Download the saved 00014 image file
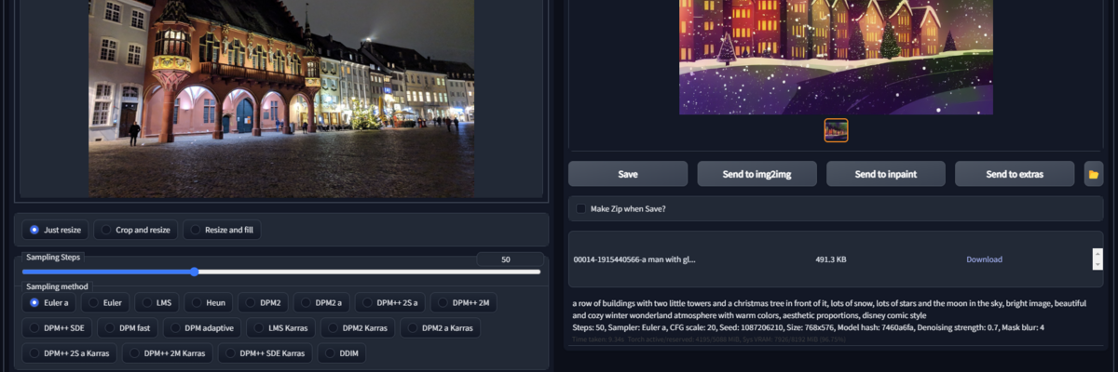The height and width of the screenshot is (372, 1118). 984,259
